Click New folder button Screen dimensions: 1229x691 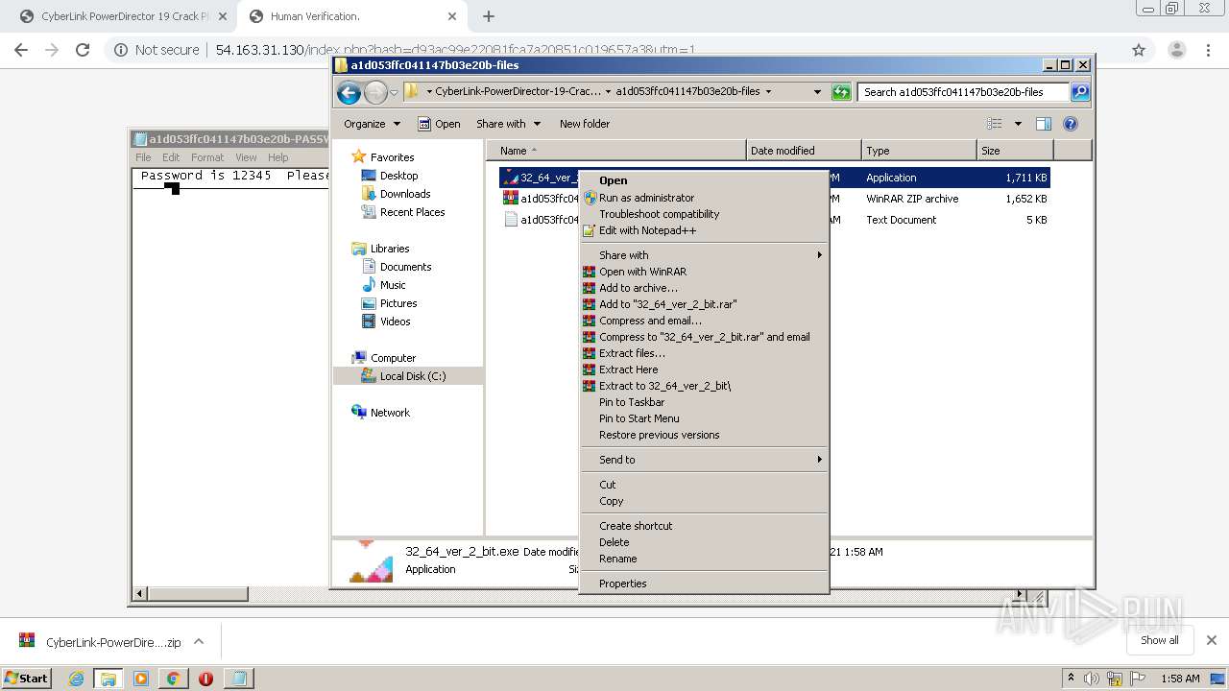point(585,124)
